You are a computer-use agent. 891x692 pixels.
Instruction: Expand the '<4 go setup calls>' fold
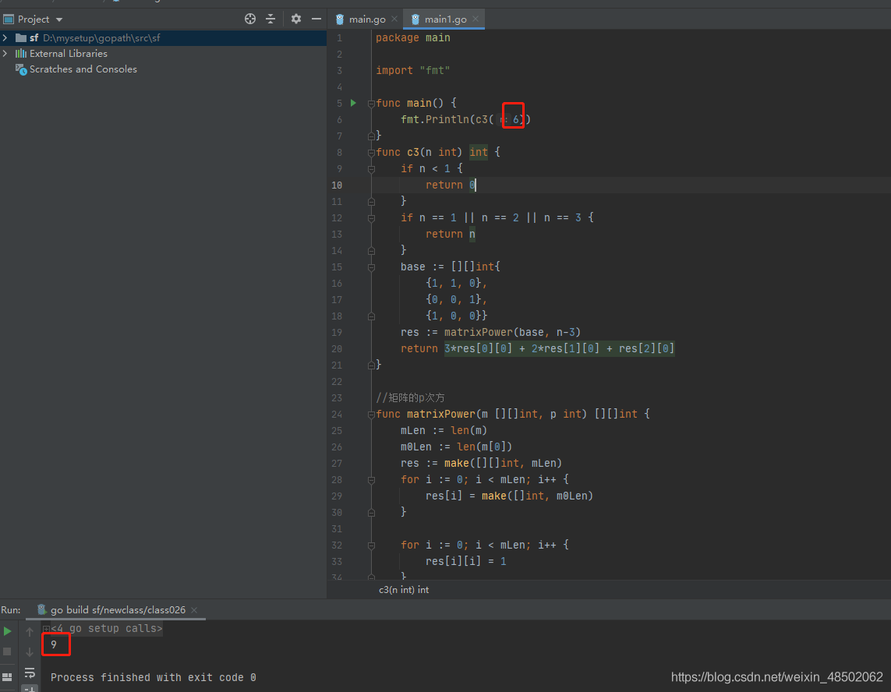[46, 628]
